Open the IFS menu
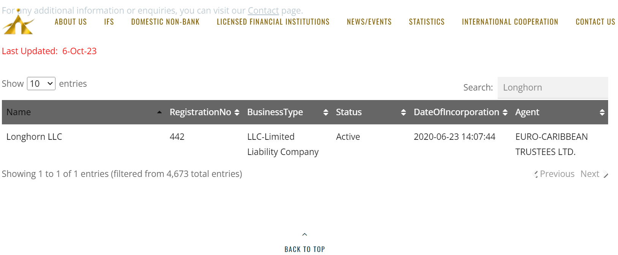618x255 pixels. (x=109, y=22)
